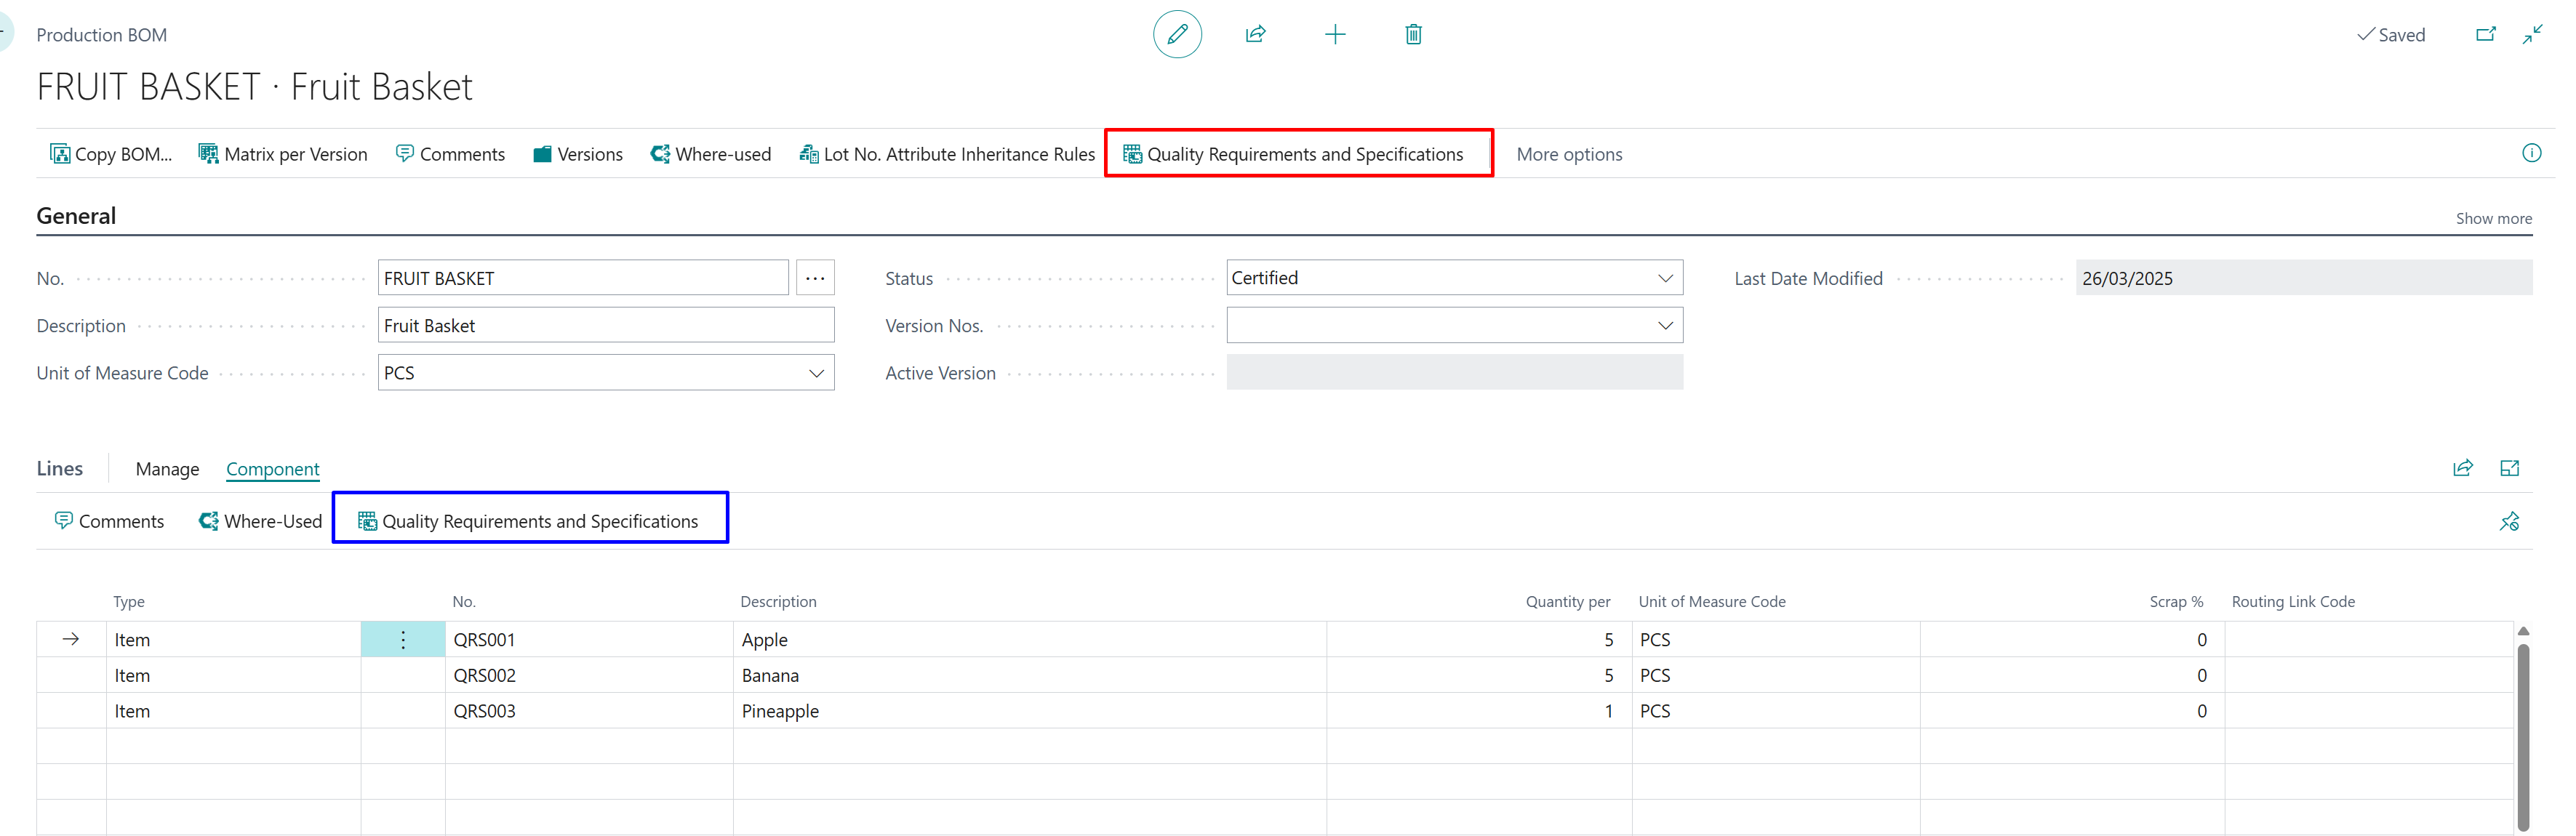2576x836 pixels.
Task: Open the Version Nos. dropdown
Action: [x=1664, y=325]
